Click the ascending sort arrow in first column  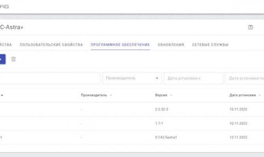pyautogui.click(x=2, y=95)
